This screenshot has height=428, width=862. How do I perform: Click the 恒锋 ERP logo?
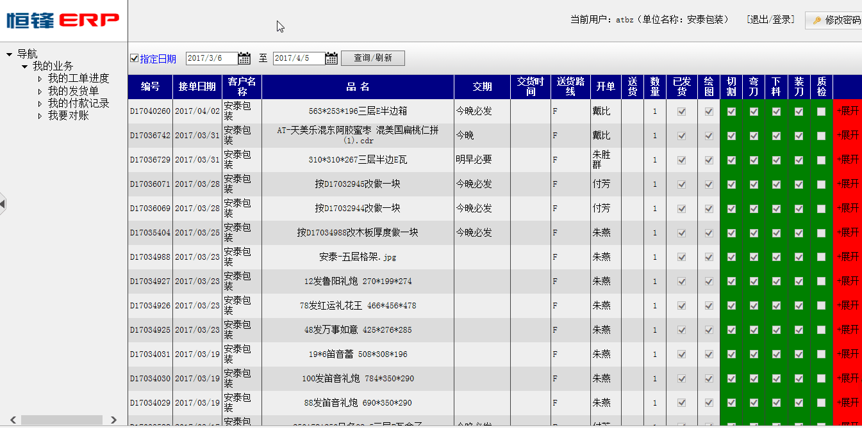[x=63, y=20]
